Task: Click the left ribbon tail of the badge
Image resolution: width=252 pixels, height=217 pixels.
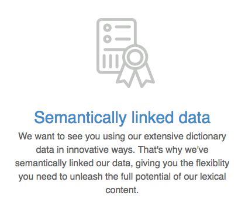Action: tap(126, 76)
